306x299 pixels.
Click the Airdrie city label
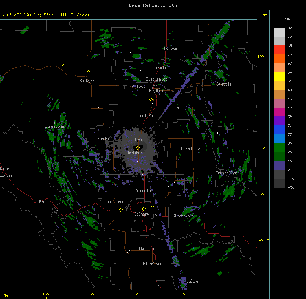click(x=143, y=191)
